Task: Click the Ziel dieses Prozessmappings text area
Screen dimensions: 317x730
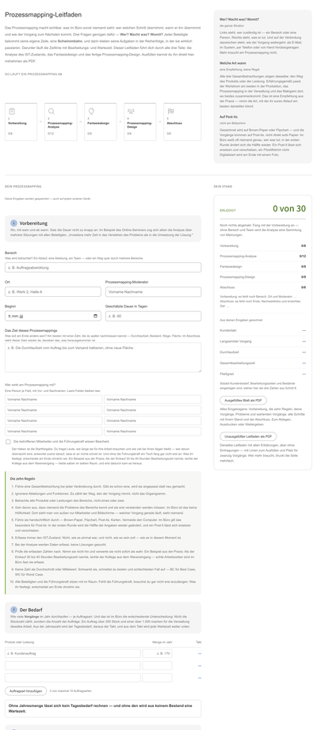Action: pyautogui.click(x=103, y=358)
